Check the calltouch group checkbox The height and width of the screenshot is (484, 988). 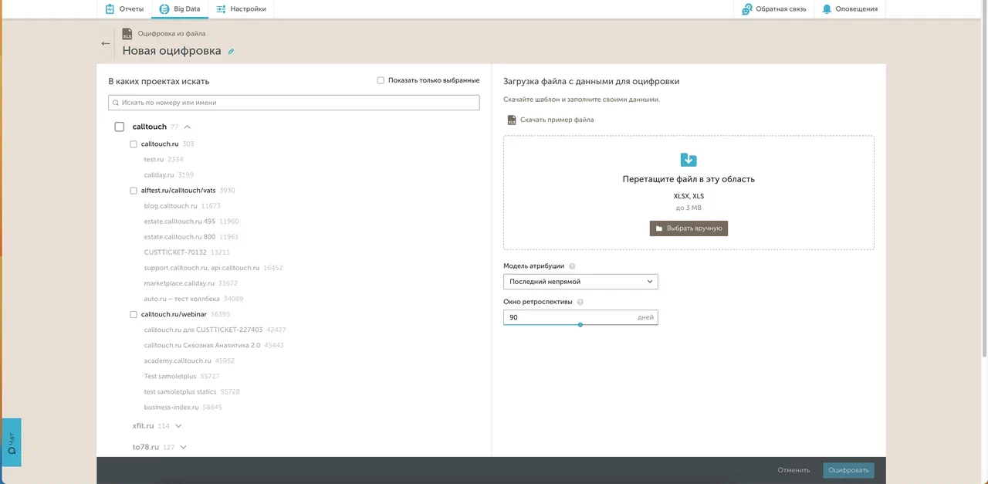[120, 127]
